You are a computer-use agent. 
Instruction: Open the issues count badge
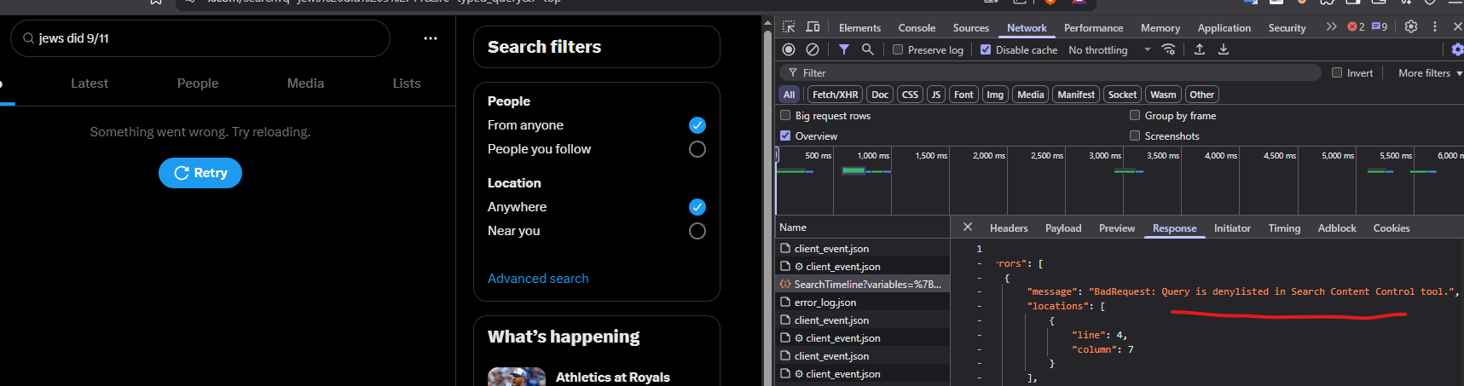point(1380,27)
